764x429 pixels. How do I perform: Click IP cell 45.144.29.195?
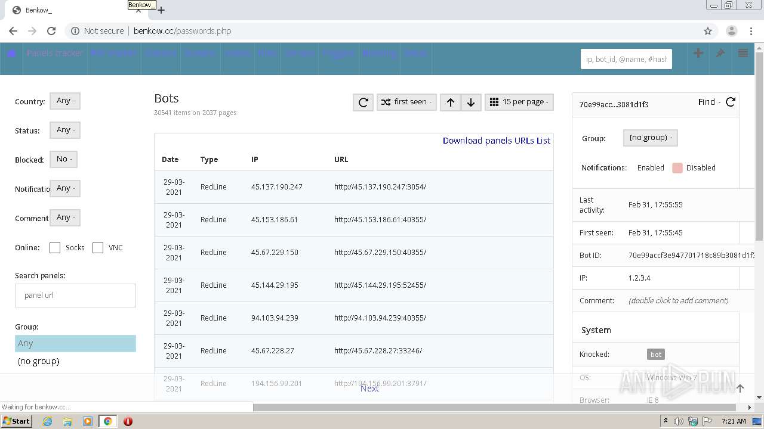(x=275, y=285)
